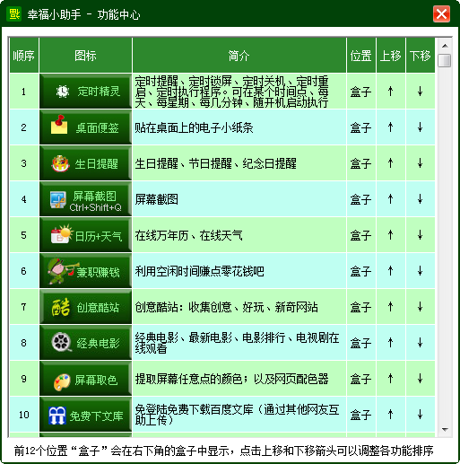The height and width of the screenshot is (464, 460).
Task: Click the 下移 column header
Action: [420, 56]
